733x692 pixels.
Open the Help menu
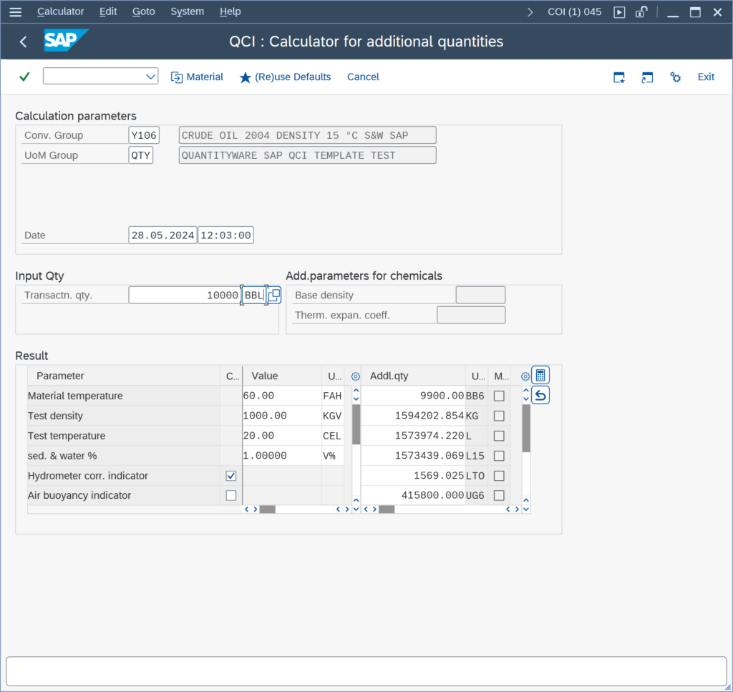tap(230, 11)
